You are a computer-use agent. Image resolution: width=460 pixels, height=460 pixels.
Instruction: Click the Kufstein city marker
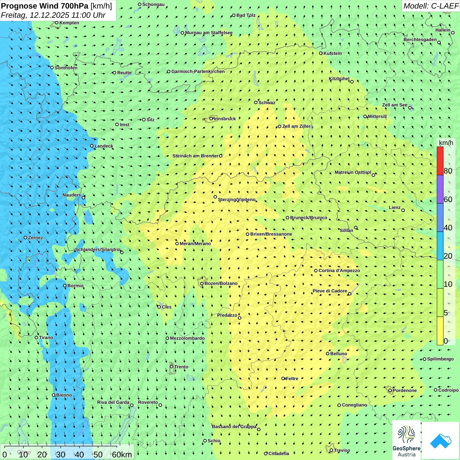coord(321,53)
